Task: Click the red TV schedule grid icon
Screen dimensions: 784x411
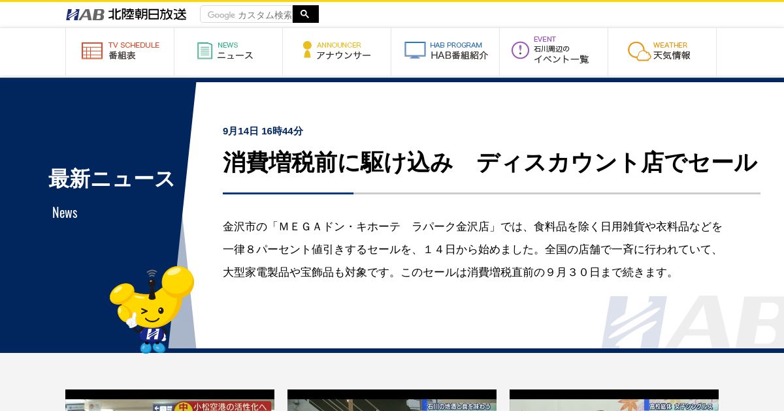Action: (x=92, y=51)
